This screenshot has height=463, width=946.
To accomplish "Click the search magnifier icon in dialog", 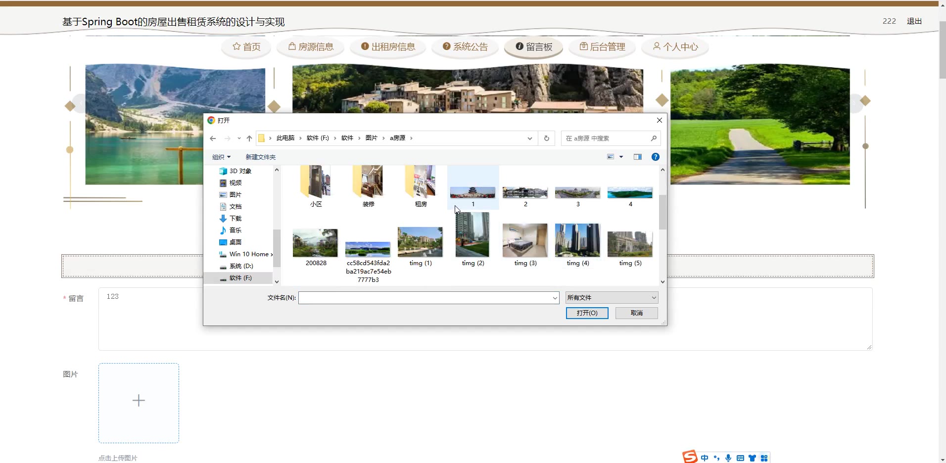I will point(654,139).
